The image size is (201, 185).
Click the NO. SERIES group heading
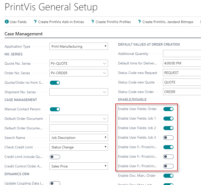point(14,54)
